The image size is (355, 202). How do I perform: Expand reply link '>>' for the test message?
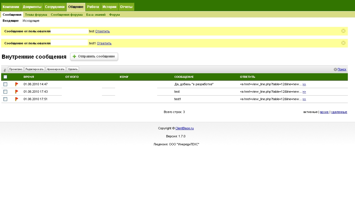coord(304,92)
